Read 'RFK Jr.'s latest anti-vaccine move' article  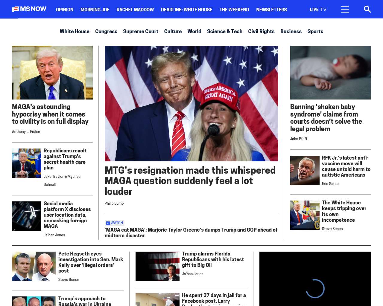pos(346,166)
